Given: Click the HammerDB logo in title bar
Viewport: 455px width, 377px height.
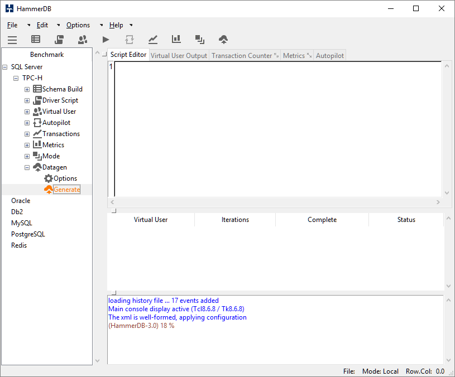Looking at the screenshot, I should [x=9, y=8].
